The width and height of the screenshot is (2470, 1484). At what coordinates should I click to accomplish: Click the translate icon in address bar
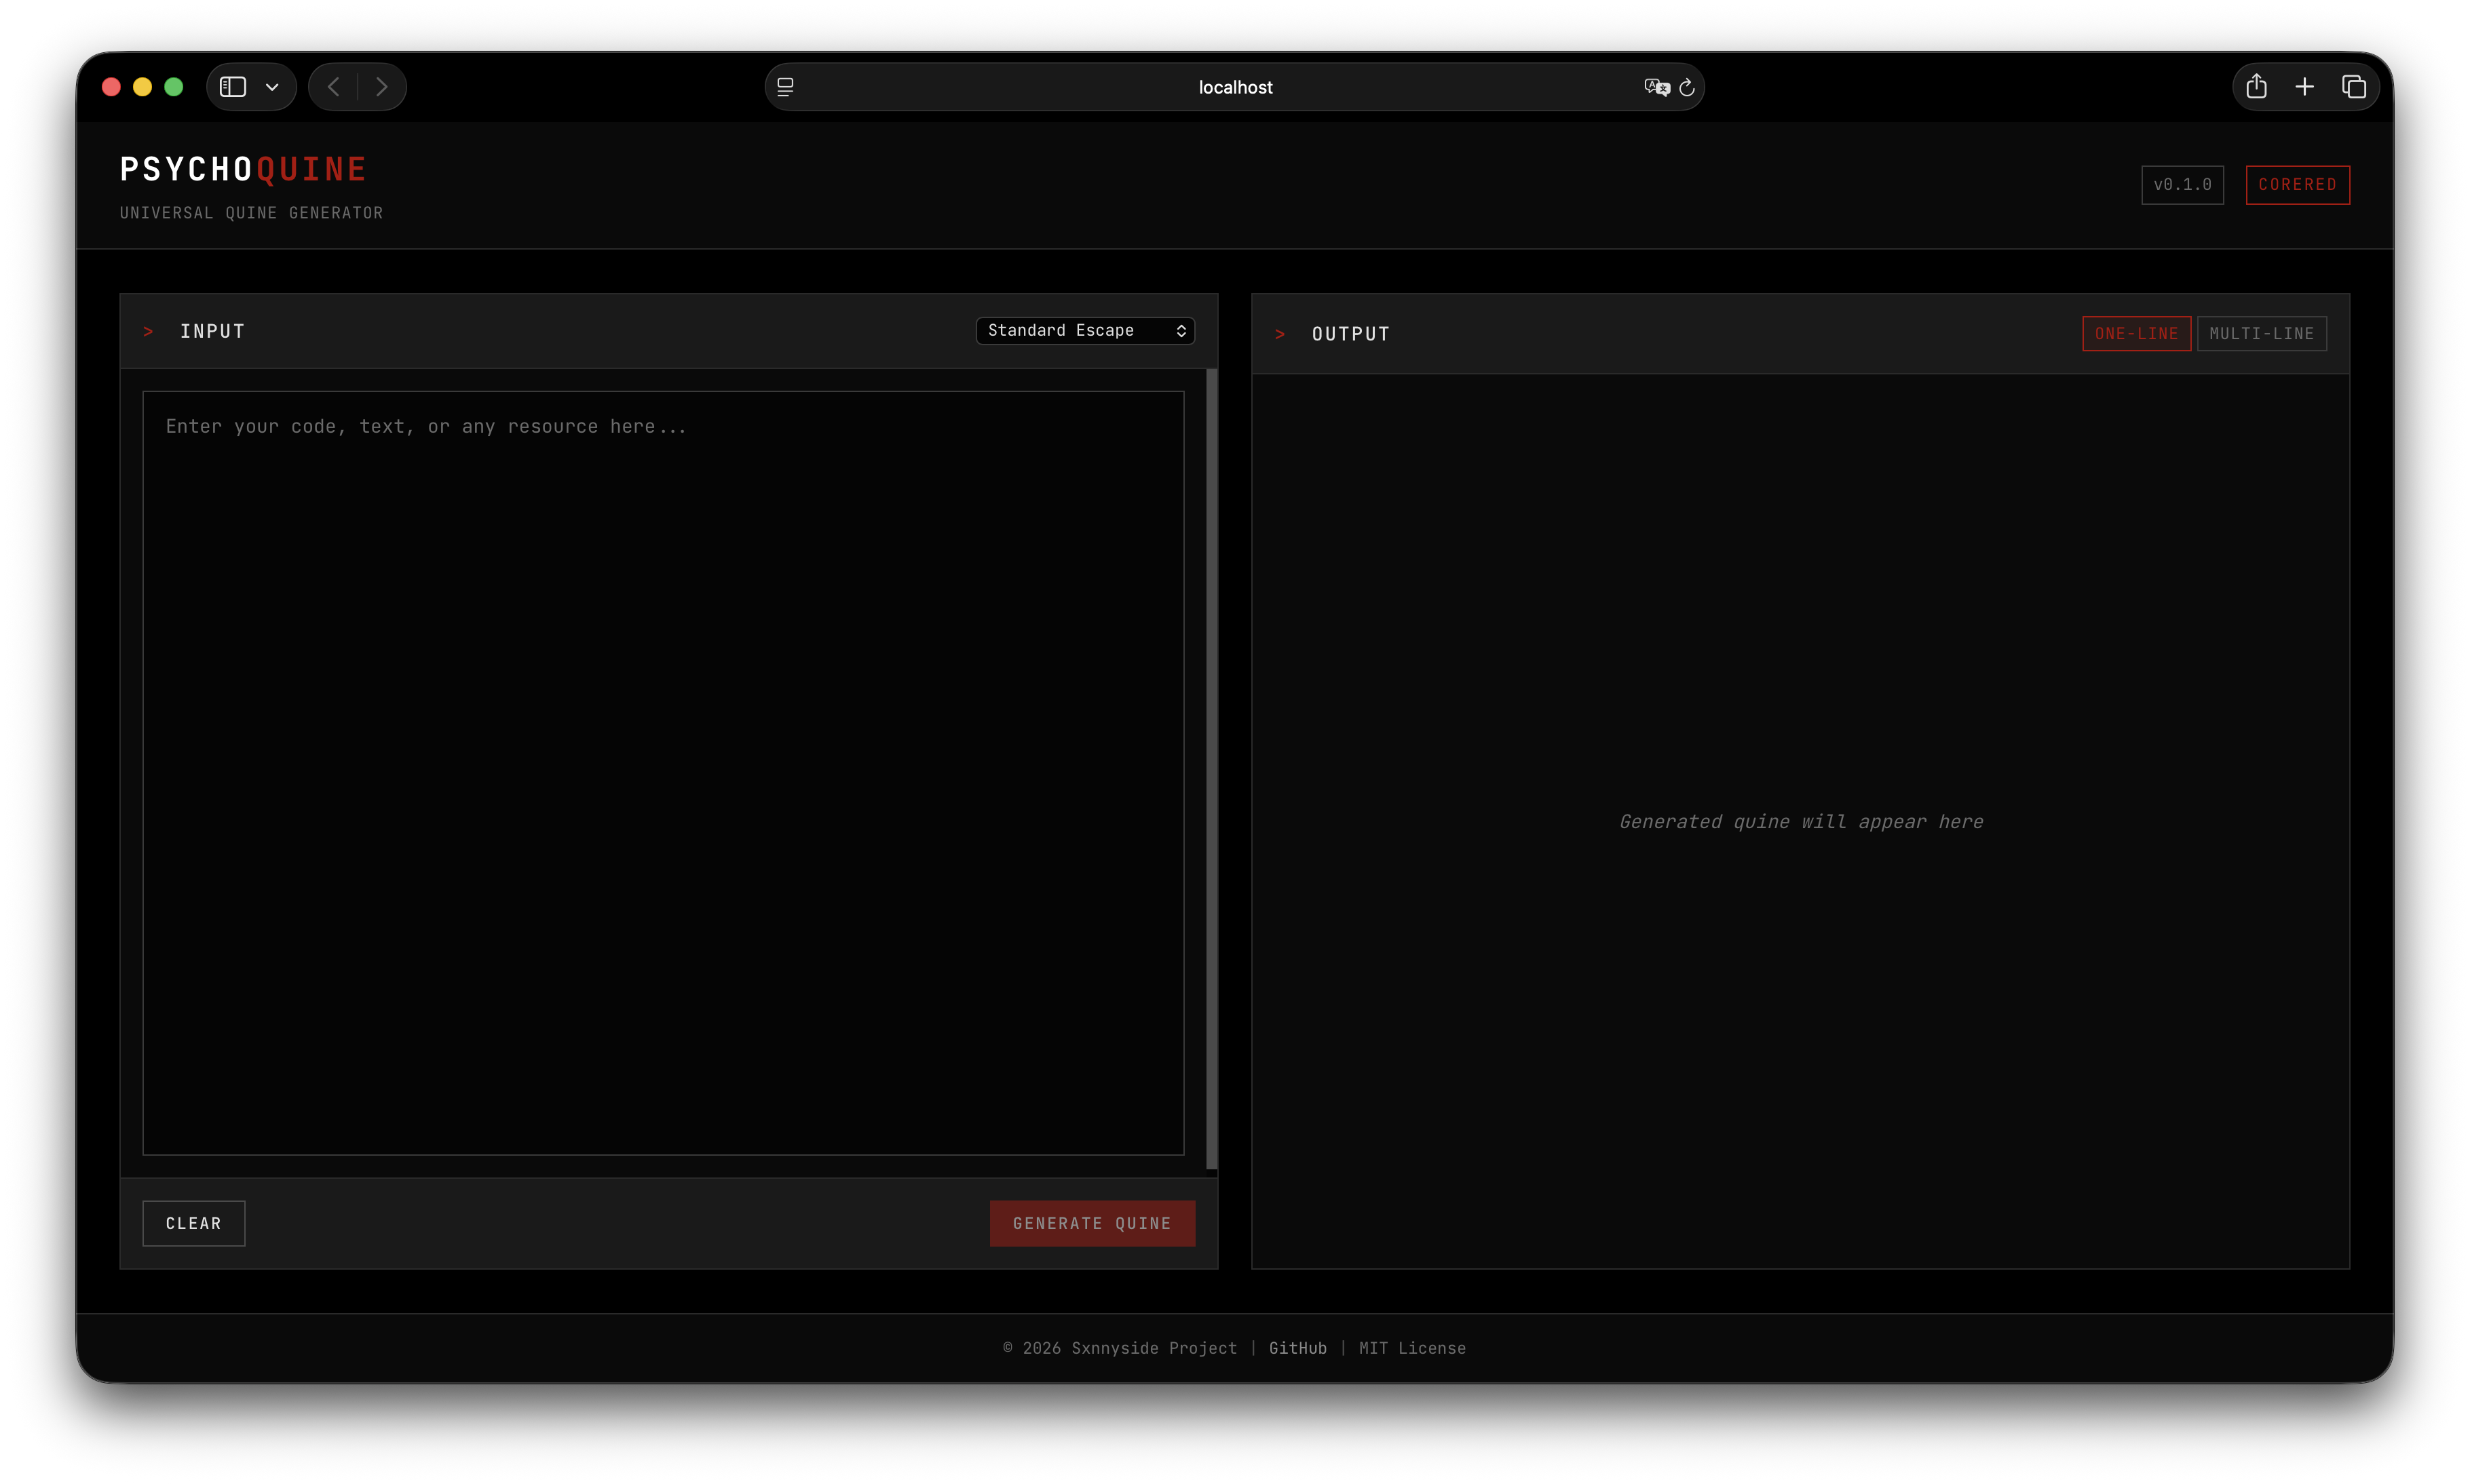pyautogui.click(x=1656, y=87)
